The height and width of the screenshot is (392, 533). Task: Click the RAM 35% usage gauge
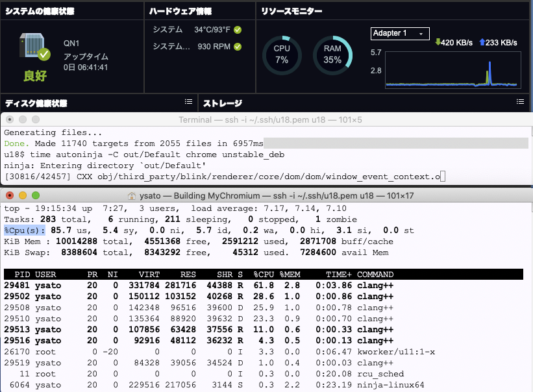tap(332, 55)
